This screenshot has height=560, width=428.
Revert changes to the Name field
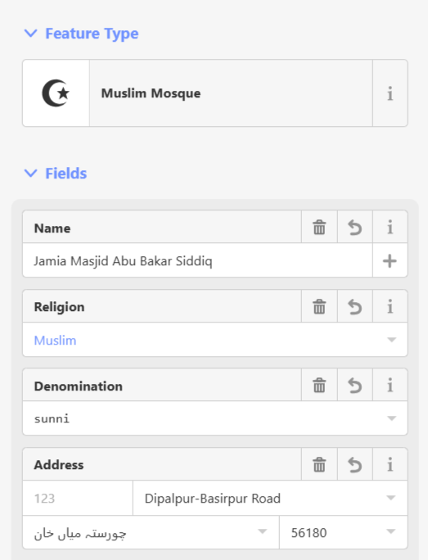(355, 227)
